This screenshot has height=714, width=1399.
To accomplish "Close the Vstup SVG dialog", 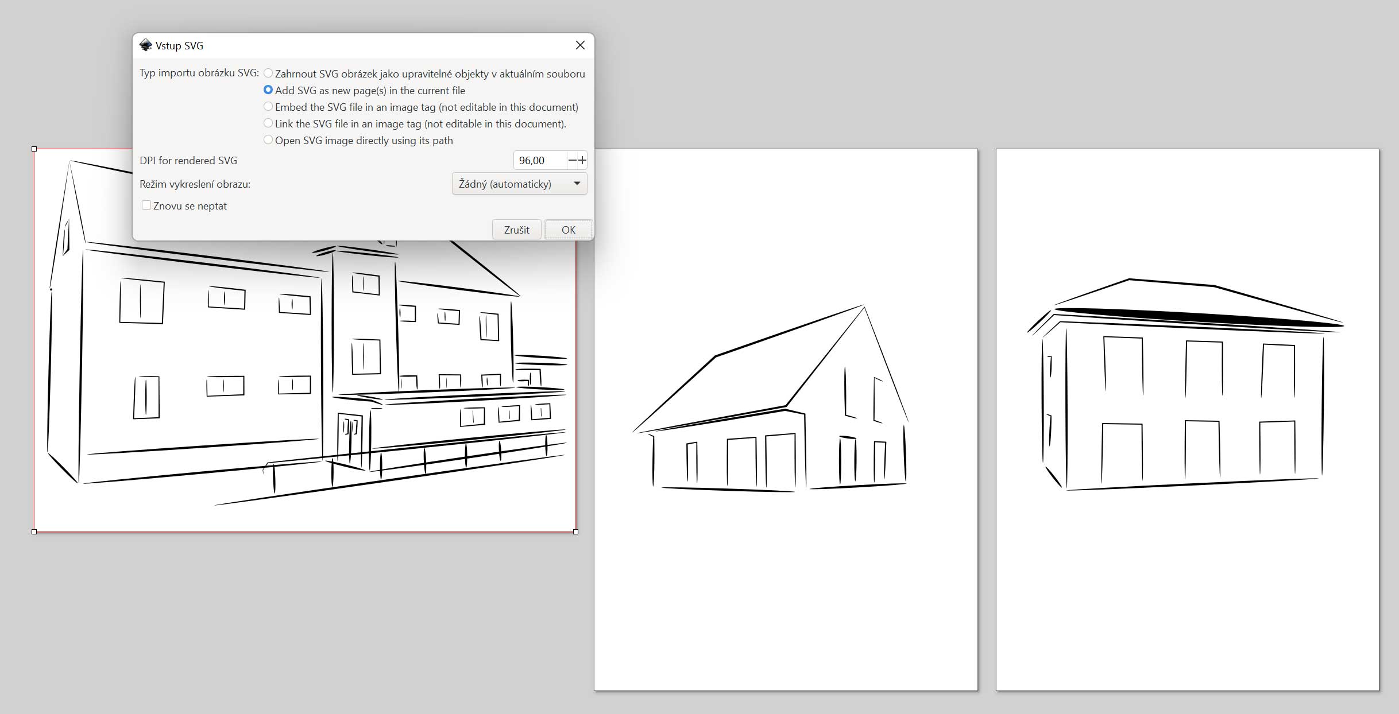I will (580, 45).
